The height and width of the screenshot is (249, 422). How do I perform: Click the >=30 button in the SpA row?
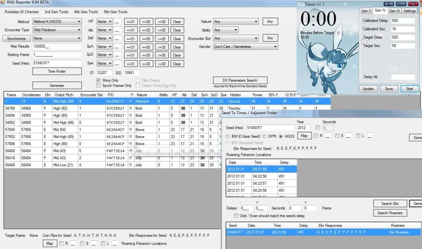click(x=161, y=47)
